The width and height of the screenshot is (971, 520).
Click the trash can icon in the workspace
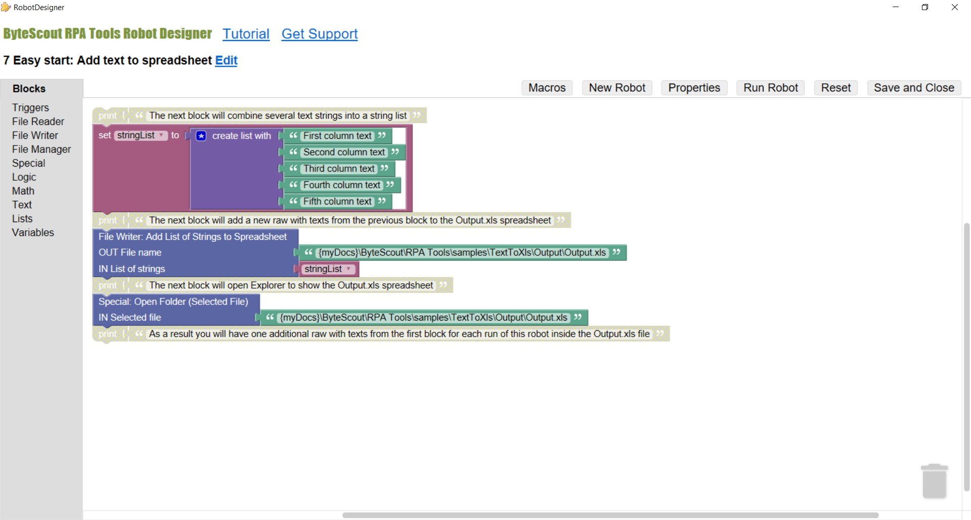(935, 480)
